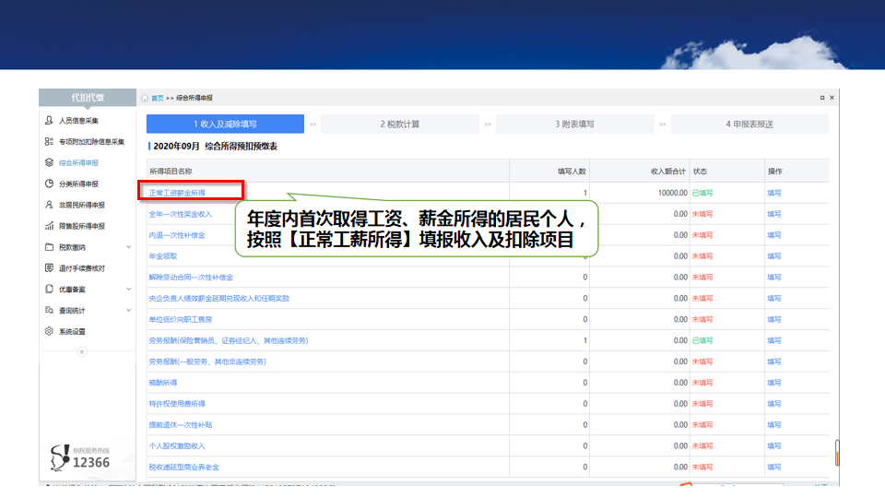Open 央企负责人绩效薪金延期兑现收入和任期奖励 item
Screen dimensions: 885x498
pos(219,298)
